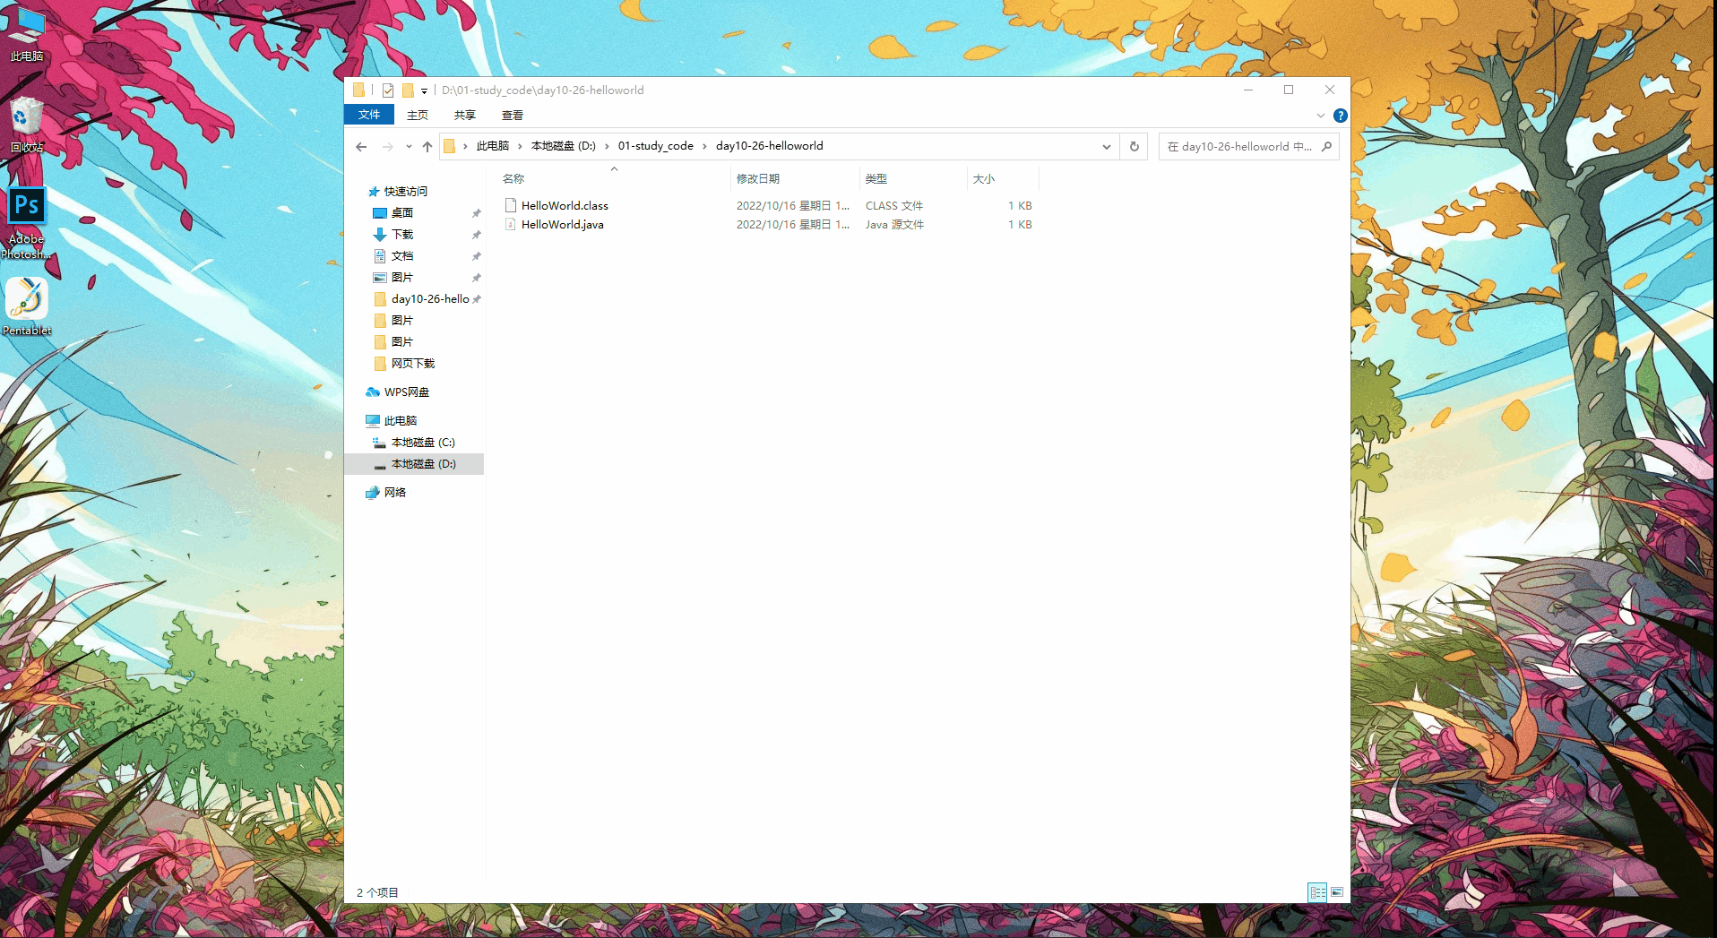Go forward with the Forward arrow
Screen dimensions: 1717x938
(x=387, y=147)
